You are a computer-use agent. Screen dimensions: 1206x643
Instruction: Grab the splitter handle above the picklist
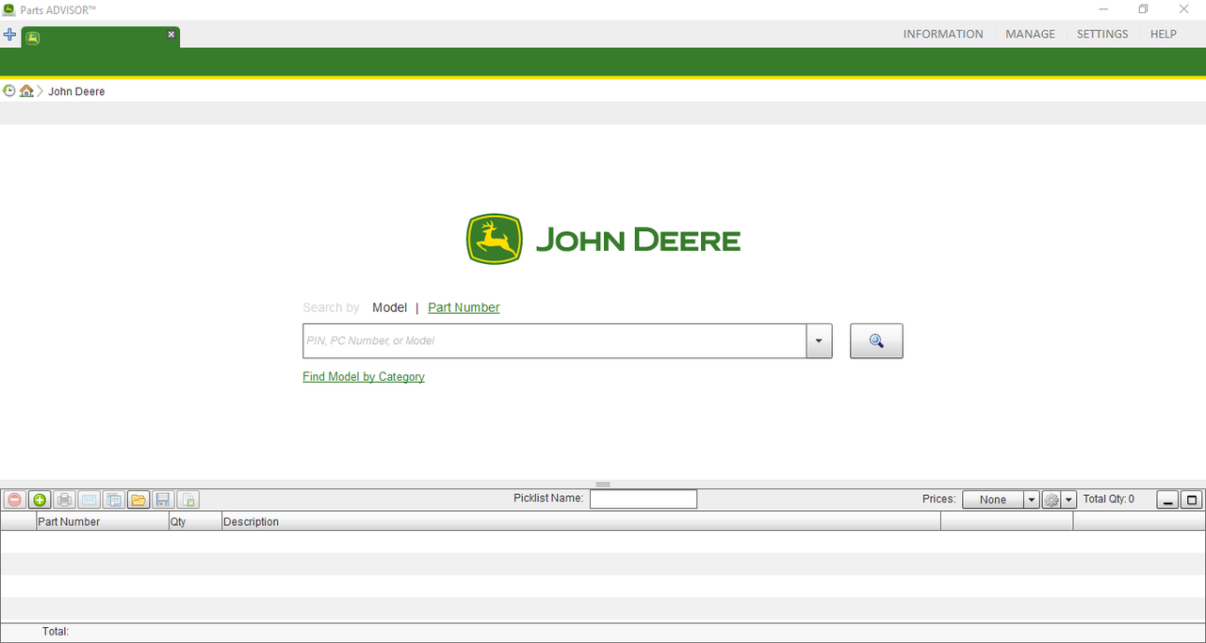(603, 485)
